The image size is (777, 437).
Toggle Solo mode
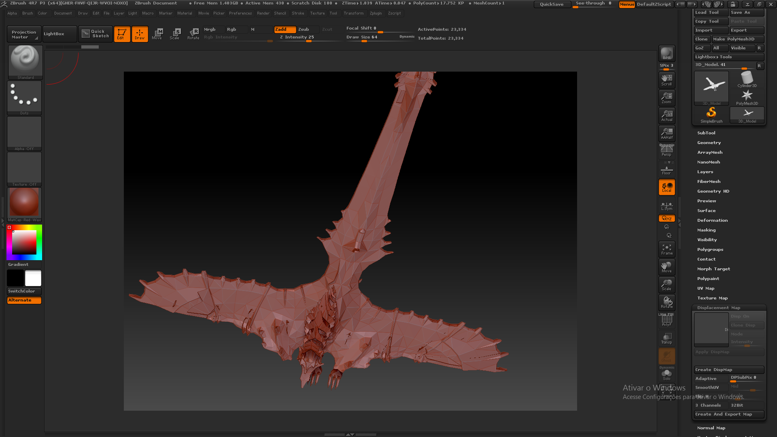667,375
